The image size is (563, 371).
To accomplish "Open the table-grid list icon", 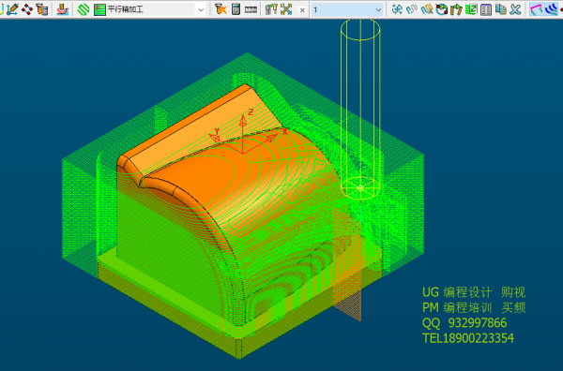I will (x=486, y=9).
